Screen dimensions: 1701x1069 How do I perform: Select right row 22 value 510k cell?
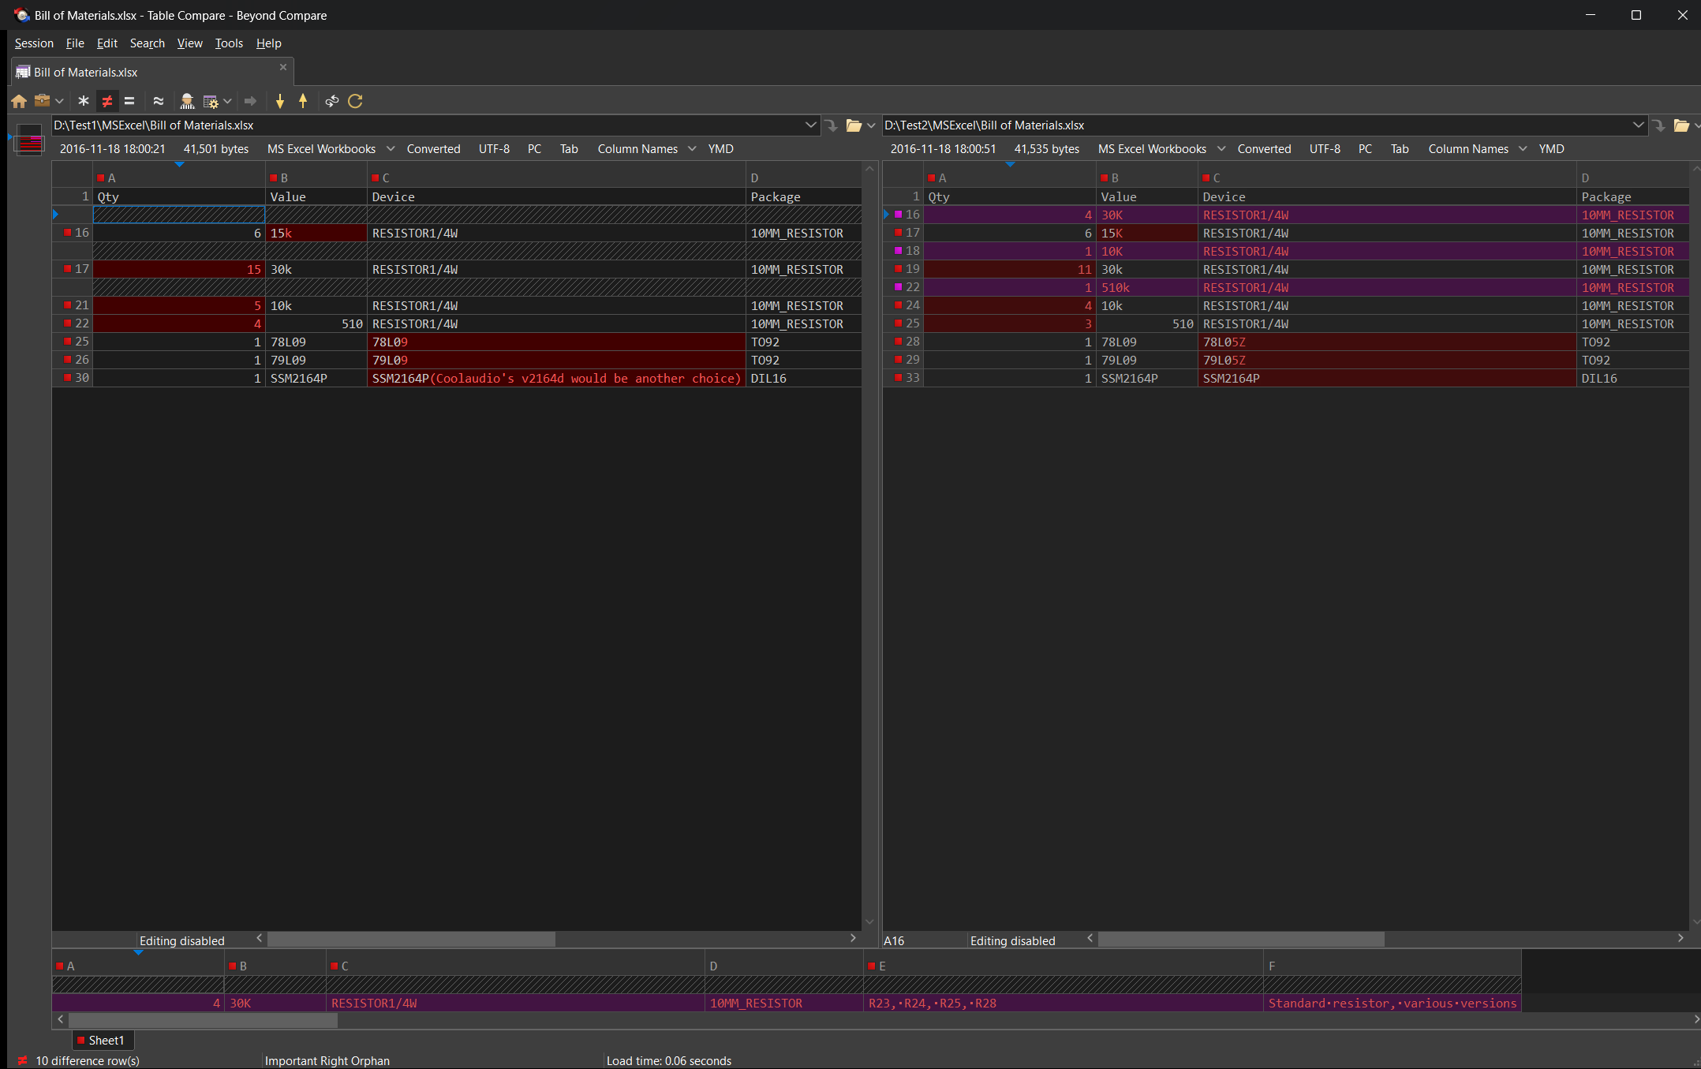[x=1147, y=288]
